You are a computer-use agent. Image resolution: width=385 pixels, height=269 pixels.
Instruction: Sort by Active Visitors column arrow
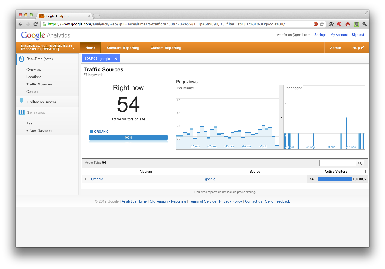click(x=365, y=172)
